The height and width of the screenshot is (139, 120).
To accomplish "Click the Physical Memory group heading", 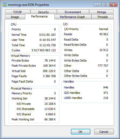I will click(21, 88).
